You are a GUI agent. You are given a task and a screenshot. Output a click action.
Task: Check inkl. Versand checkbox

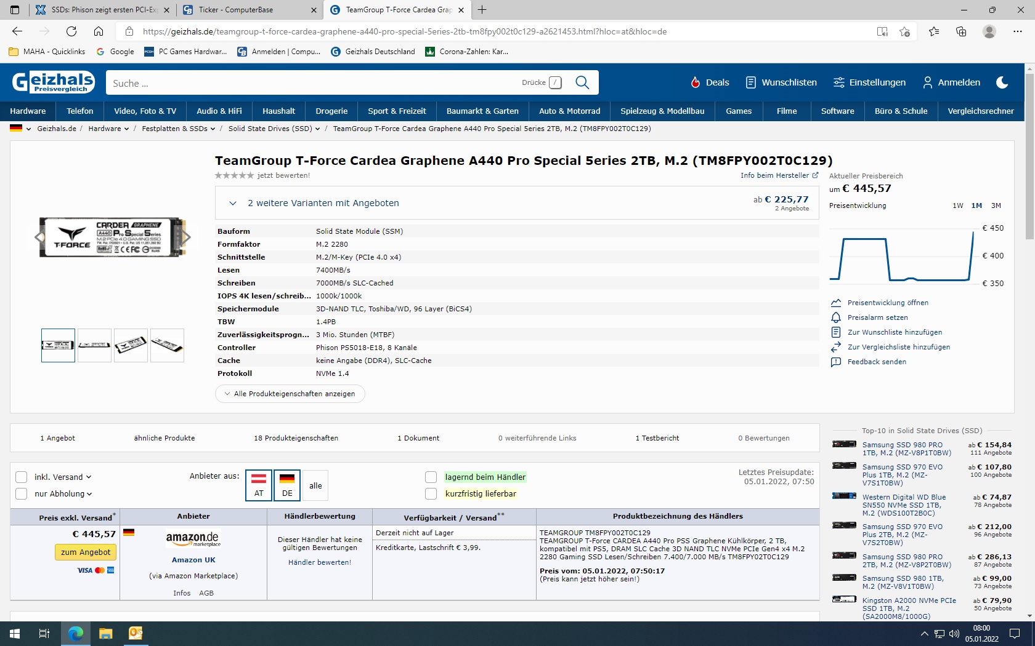coord(22,477)
